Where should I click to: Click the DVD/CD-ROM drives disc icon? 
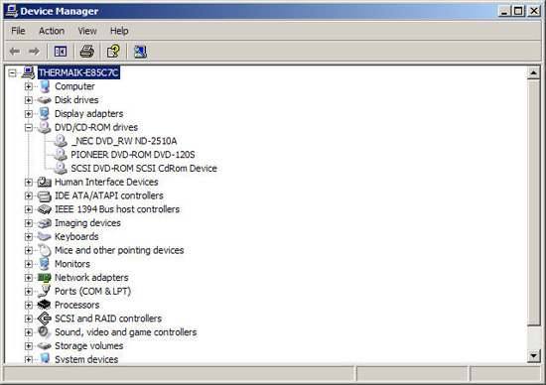pos(45,127)
